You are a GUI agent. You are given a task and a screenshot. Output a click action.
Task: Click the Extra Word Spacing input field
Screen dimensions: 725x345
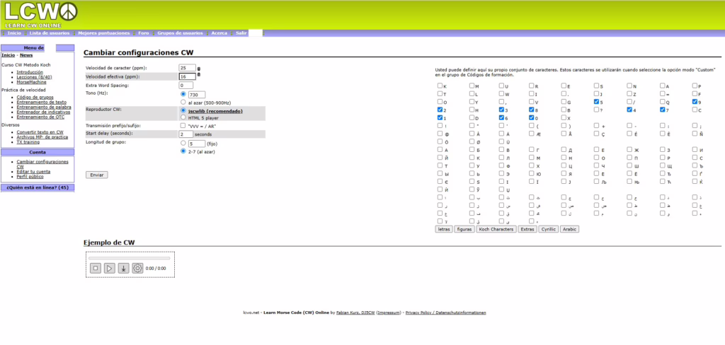[x=186, y=86]
